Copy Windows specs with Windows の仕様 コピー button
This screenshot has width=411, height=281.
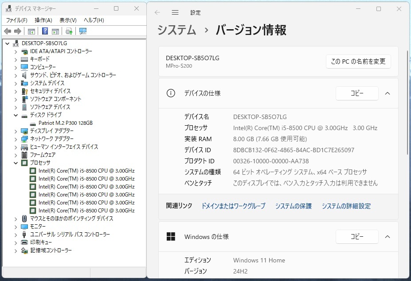click(357, 237)
